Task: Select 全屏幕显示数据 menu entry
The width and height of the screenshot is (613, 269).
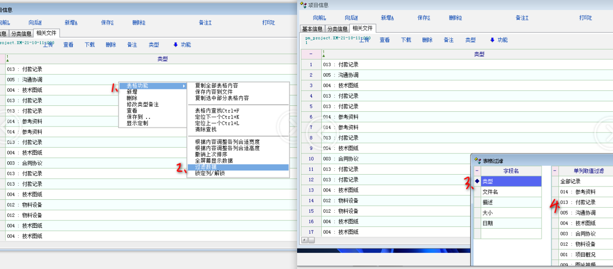Action: coord(213,161)
